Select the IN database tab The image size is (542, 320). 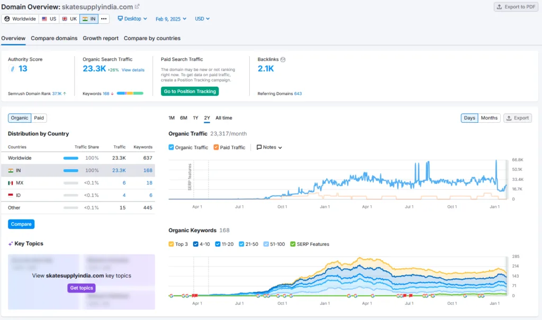click(x=89, y=19)
